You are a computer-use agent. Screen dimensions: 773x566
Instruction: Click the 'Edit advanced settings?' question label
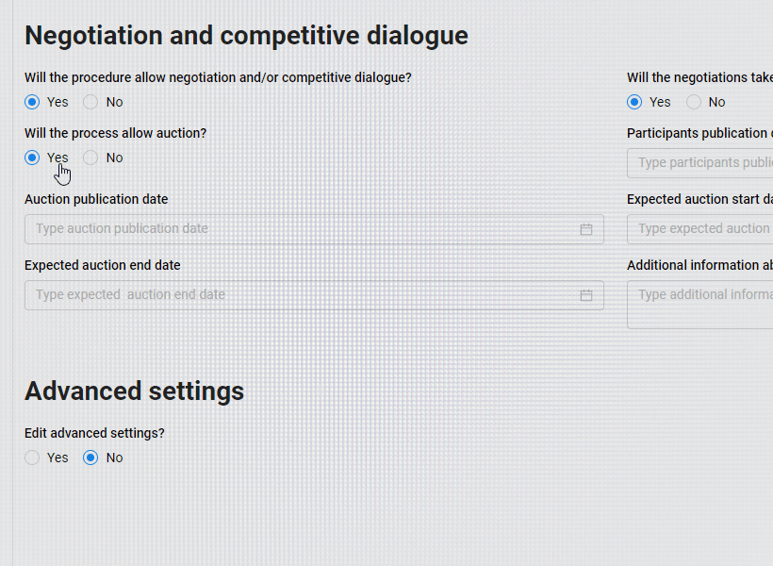click(x=94, y=433)
